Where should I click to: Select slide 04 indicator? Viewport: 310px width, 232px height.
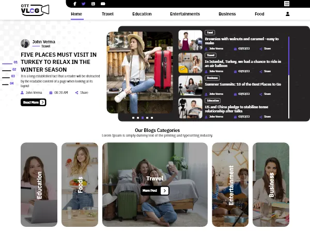(8, 84)
